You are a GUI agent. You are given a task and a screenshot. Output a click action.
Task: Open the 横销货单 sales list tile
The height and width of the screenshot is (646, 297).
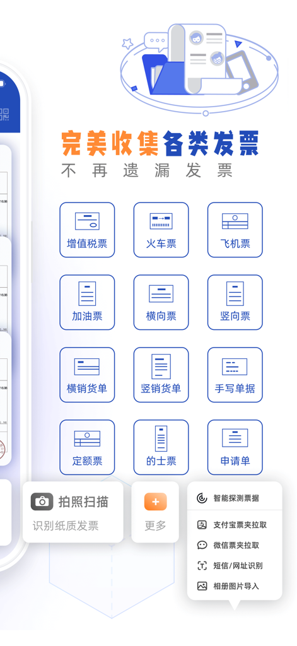coord(87,375)
